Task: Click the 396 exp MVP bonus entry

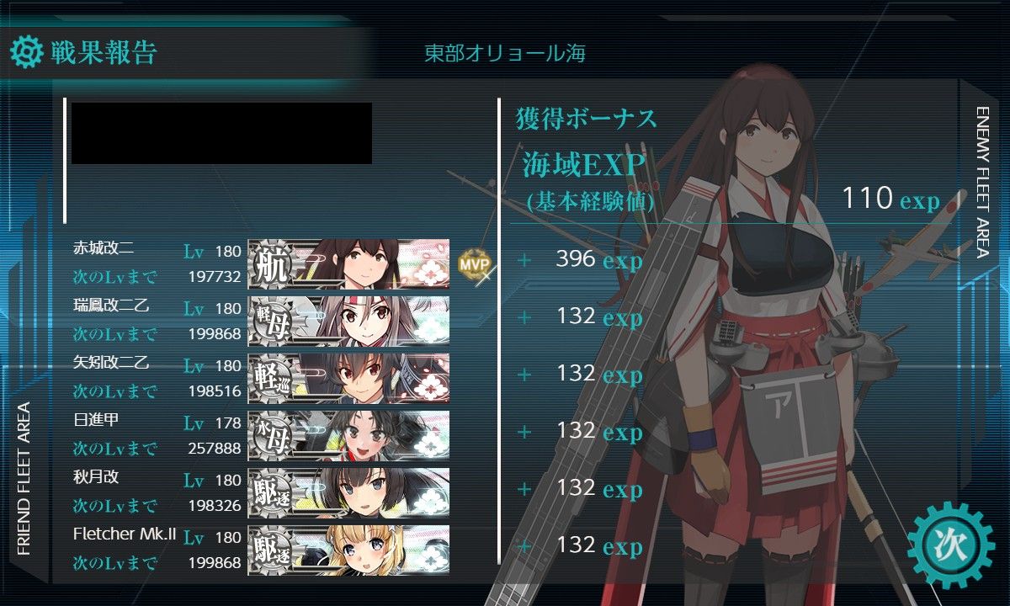Action: coord(598,260)
